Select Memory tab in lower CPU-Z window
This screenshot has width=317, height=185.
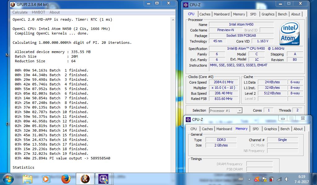241,129
